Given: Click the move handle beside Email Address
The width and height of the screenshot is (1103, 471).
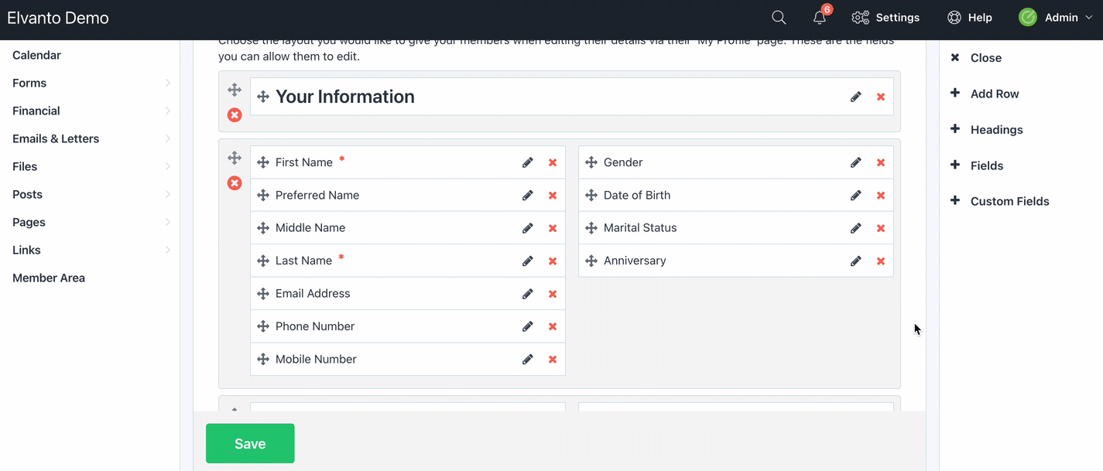Looking at the screenshot, I should [x=263, y=294].
